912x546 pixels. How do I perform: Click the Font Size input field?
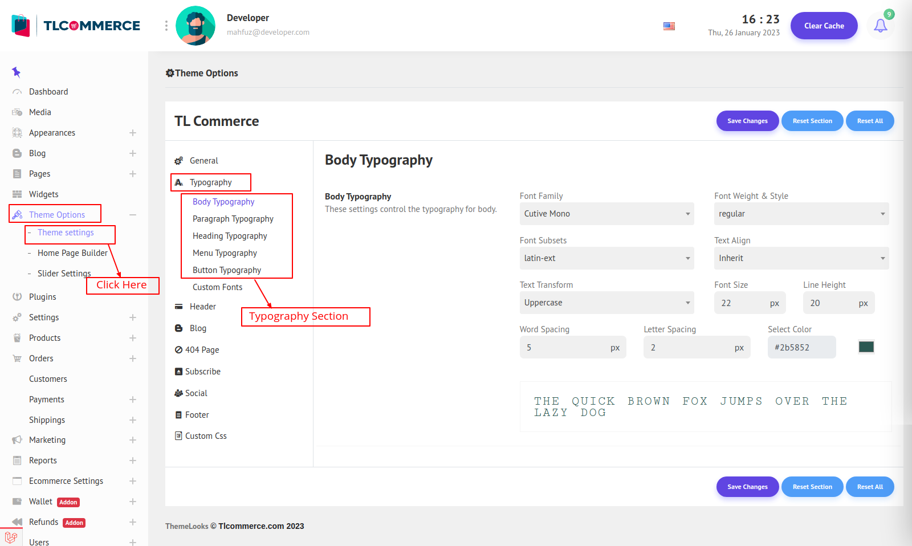pos(740,303)
